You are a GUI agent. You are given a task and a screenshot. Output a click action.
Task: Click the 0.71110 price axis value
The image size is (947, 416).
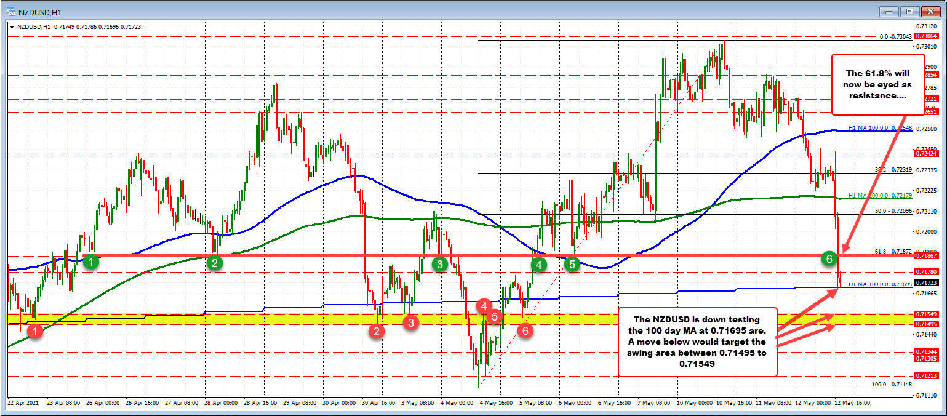pos(927,394)
